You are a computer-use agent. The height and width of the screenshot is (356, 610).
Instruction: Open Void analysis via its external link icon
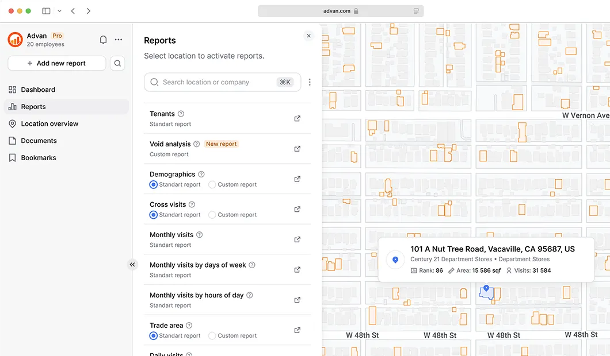point(298,149)
